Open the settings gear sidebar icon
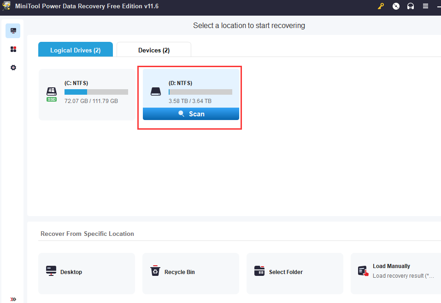 (x=13, y=68)
